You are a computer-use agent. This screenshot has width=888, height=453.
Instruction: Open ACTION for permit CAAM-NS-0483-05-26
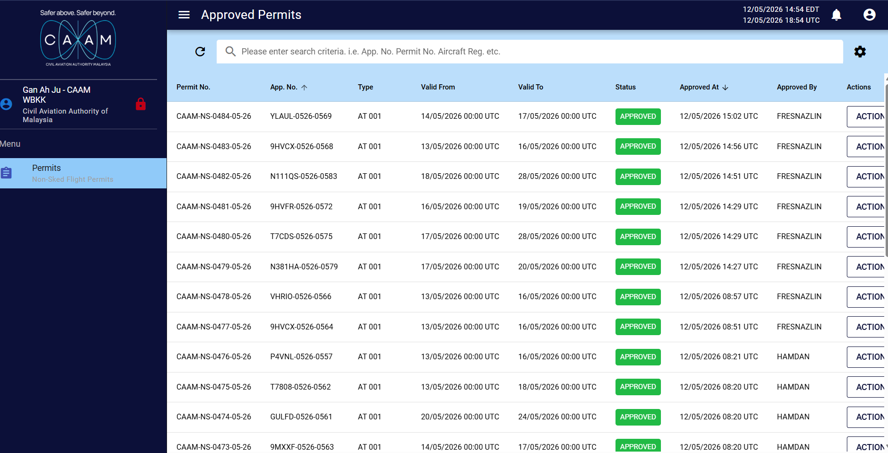[x=866, y=147]
